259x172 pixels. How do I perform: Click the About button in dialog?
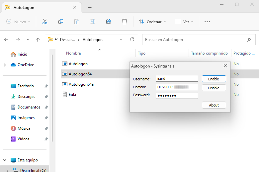click(x=214, y=105)
